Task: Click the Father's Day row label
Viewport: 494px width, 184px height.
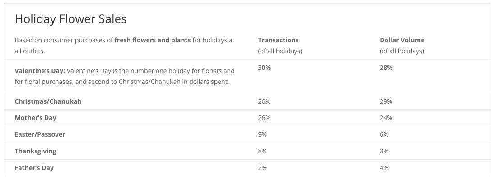Action: [34, 168]
